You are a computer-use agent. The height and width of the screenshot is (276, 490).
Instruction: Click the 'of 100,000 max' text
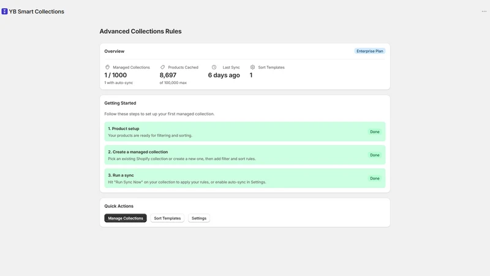tap(173, 83)
